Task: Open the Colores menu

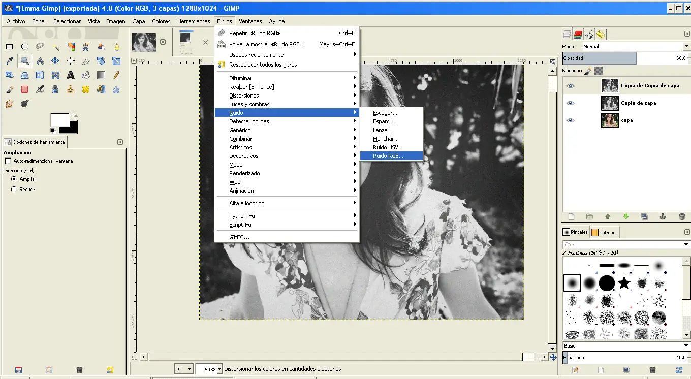Action: pyautogui.click(x=161, y=21)
